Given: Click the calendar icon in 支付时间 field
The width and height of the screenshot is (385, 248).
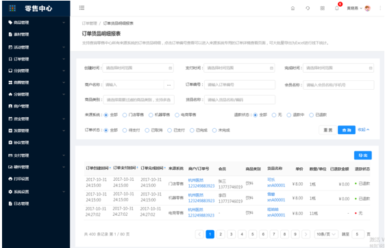Looking at the screenshot, I should tap(271, 68).
